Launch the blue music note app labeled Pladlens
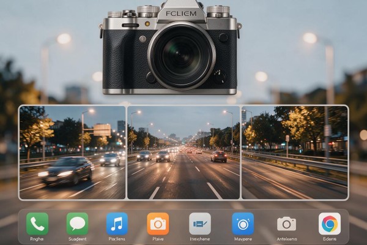367x245 pixels. pyautogui.click(x=117, y=224)
